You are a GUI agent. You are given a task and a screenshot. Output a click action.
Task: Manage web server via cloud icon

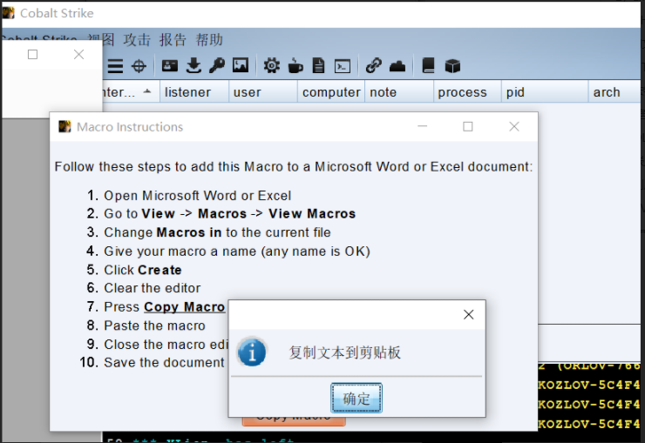(x=397, y=66)
